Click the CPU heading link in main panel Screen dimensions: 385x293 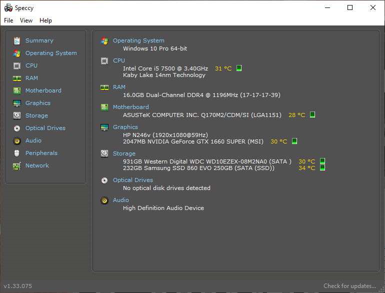pyautogui.click(x=119, y=60)
